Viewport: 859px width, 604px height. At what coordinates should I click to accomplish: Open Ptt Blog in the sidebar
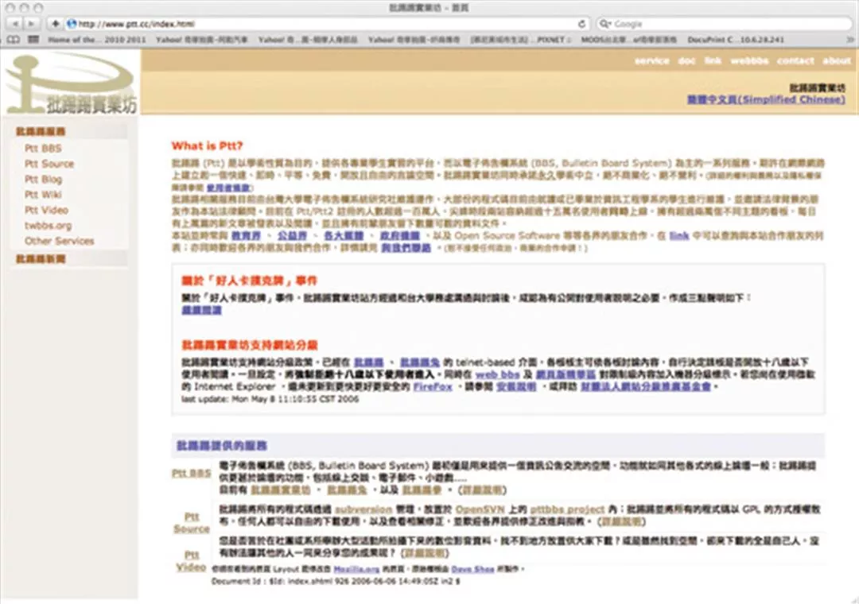tap(43, 179)
